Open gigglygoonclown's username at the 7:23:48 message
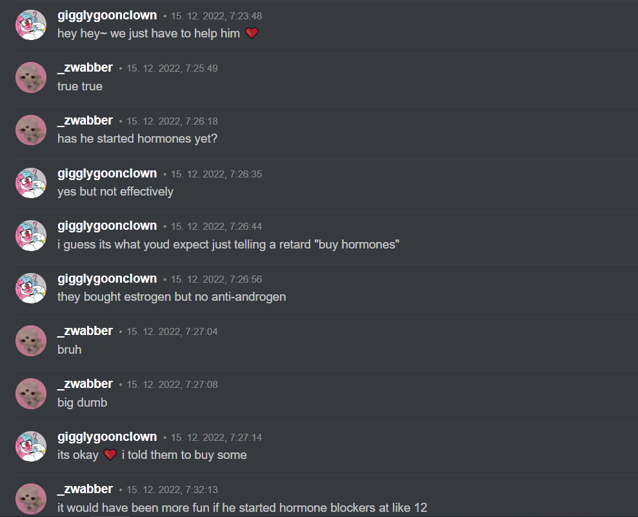Image resolution: width=638 pixels, height=517 pixels. click(x=107, y=15)
